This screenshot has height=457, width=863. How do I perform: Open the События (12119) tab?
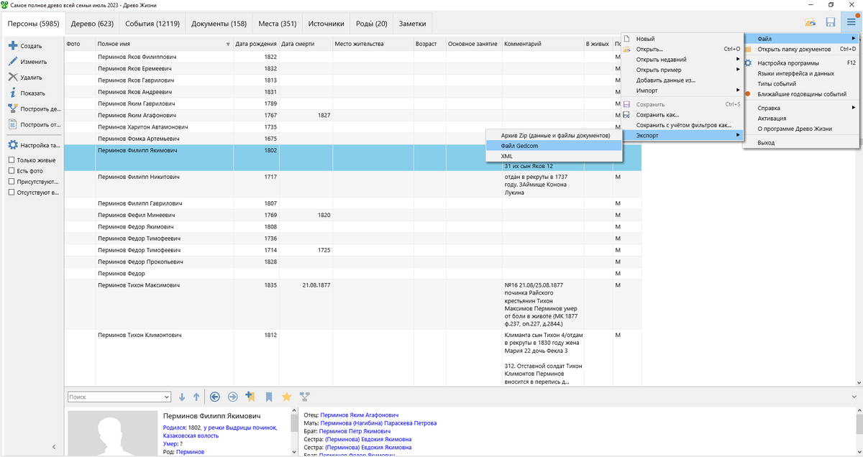click(x=152, y=24)
